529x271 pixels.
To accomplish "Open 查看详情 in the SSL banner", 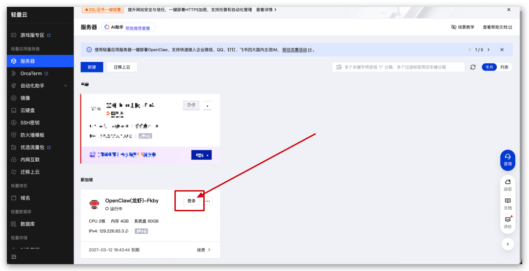I will coord(266,10).
